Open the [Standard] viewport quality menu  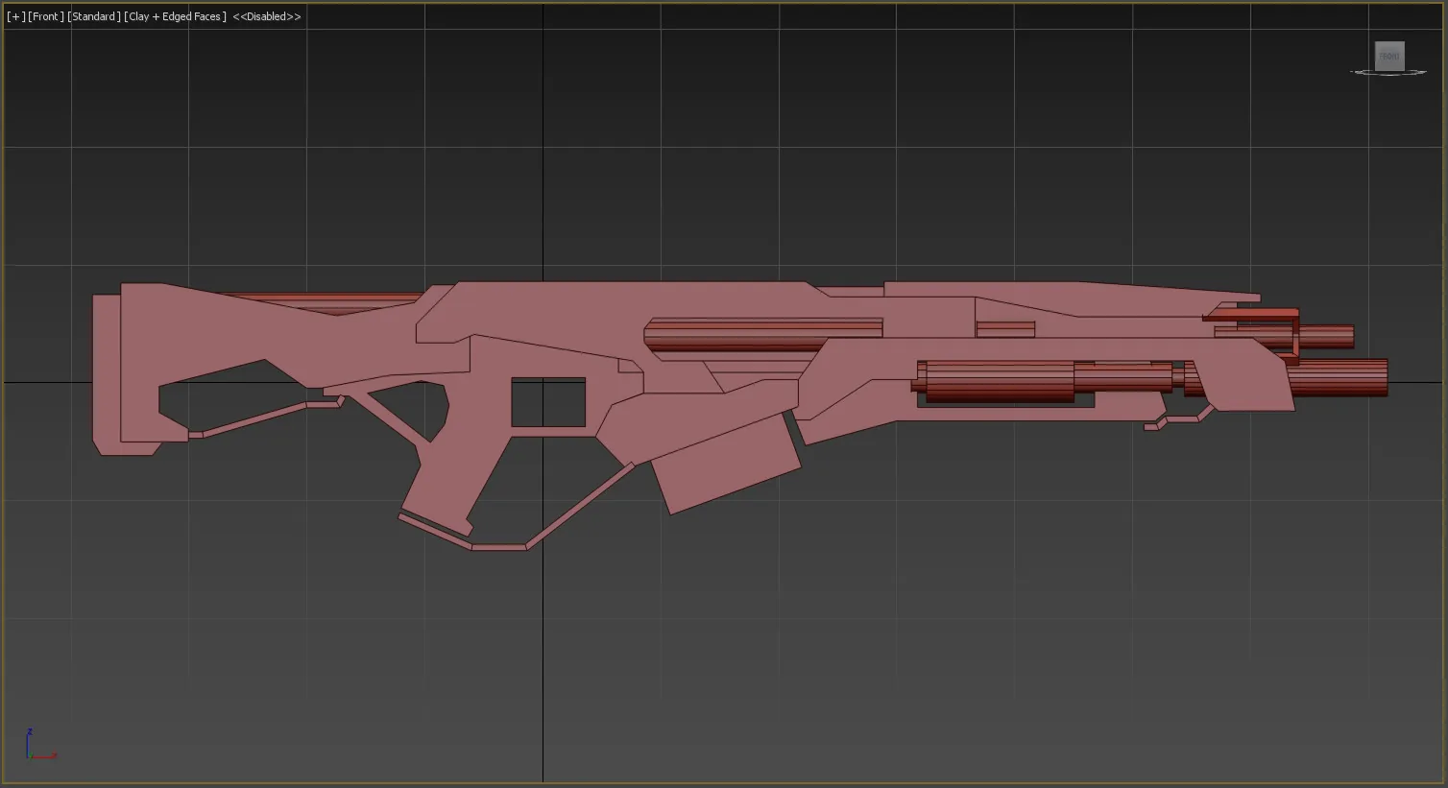coord(94,16)
